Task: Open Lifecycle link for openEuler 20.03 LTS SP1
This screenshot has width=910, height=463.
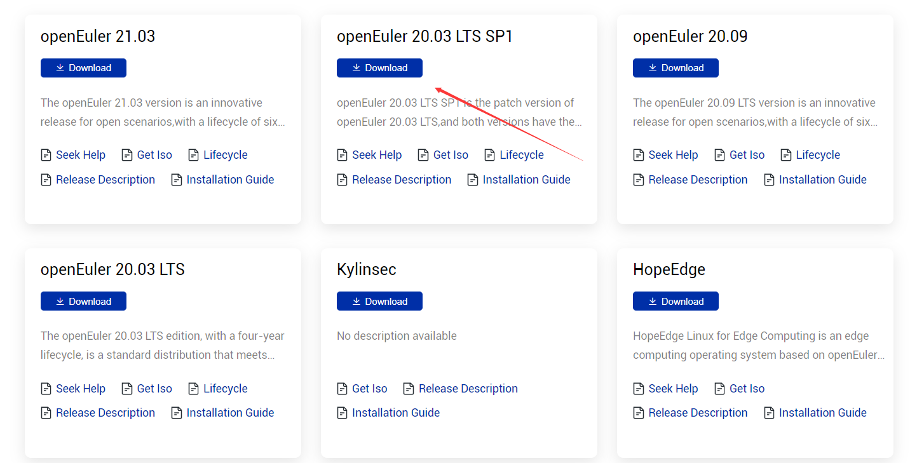Action: [521, 155]
